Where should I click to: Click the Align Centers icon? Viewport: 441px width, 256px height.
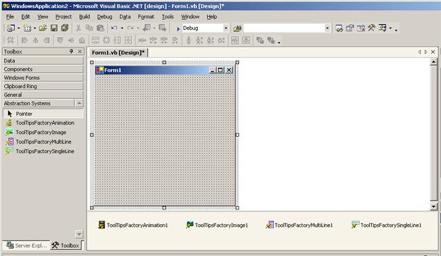[x=35, y=41]
